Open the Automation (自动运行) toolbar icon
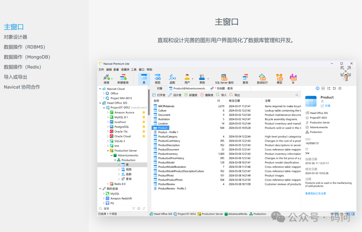The image size is (362, 232). 262,79
